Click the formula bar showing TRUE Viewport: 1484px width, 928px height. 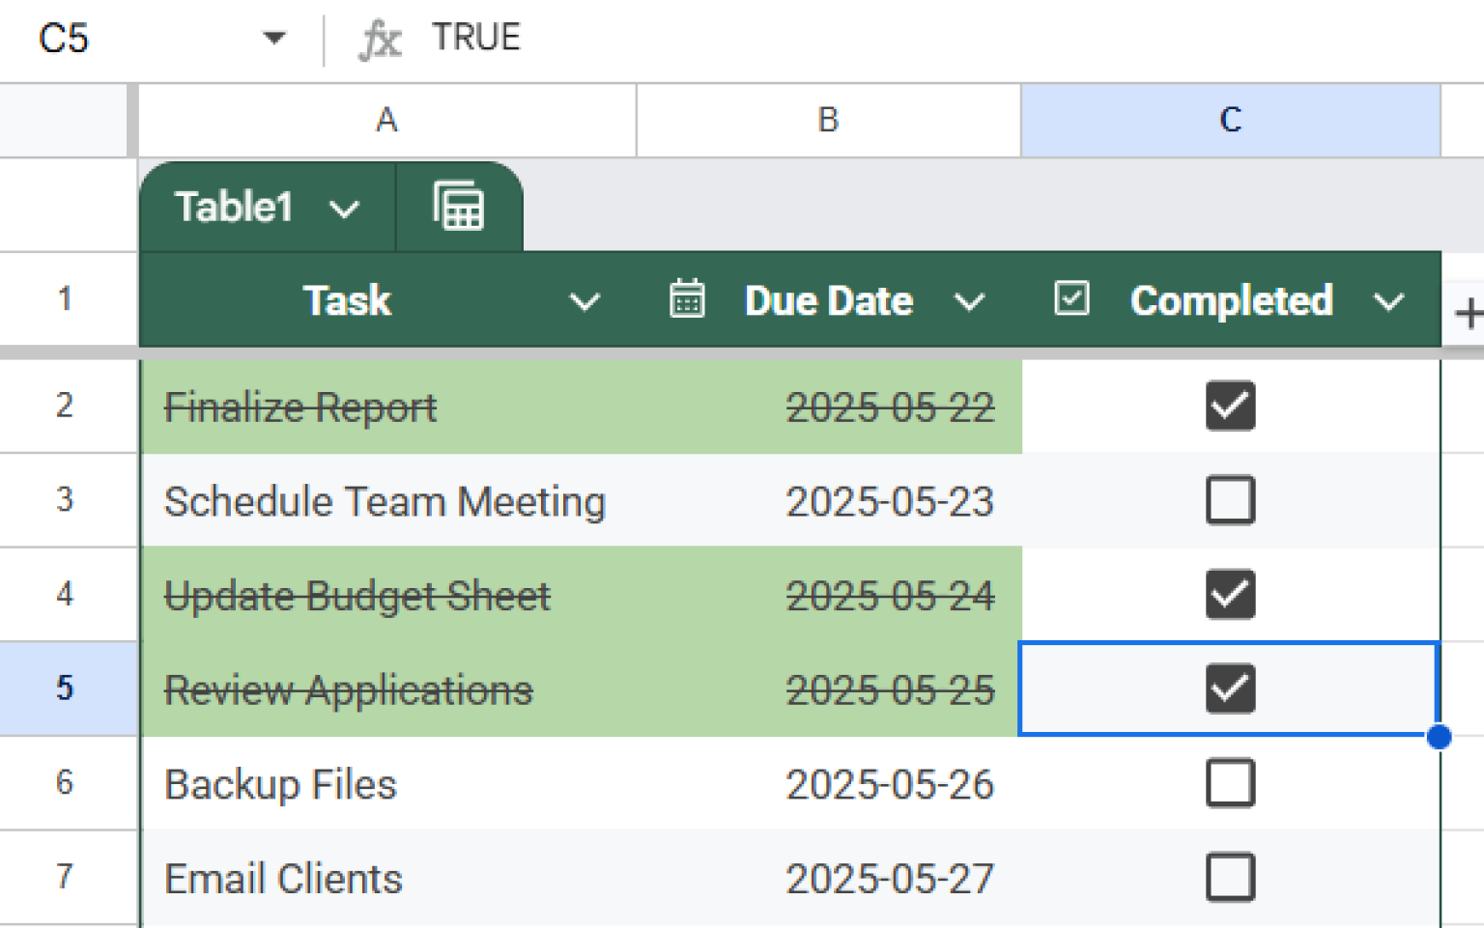[x=475, y=38]
